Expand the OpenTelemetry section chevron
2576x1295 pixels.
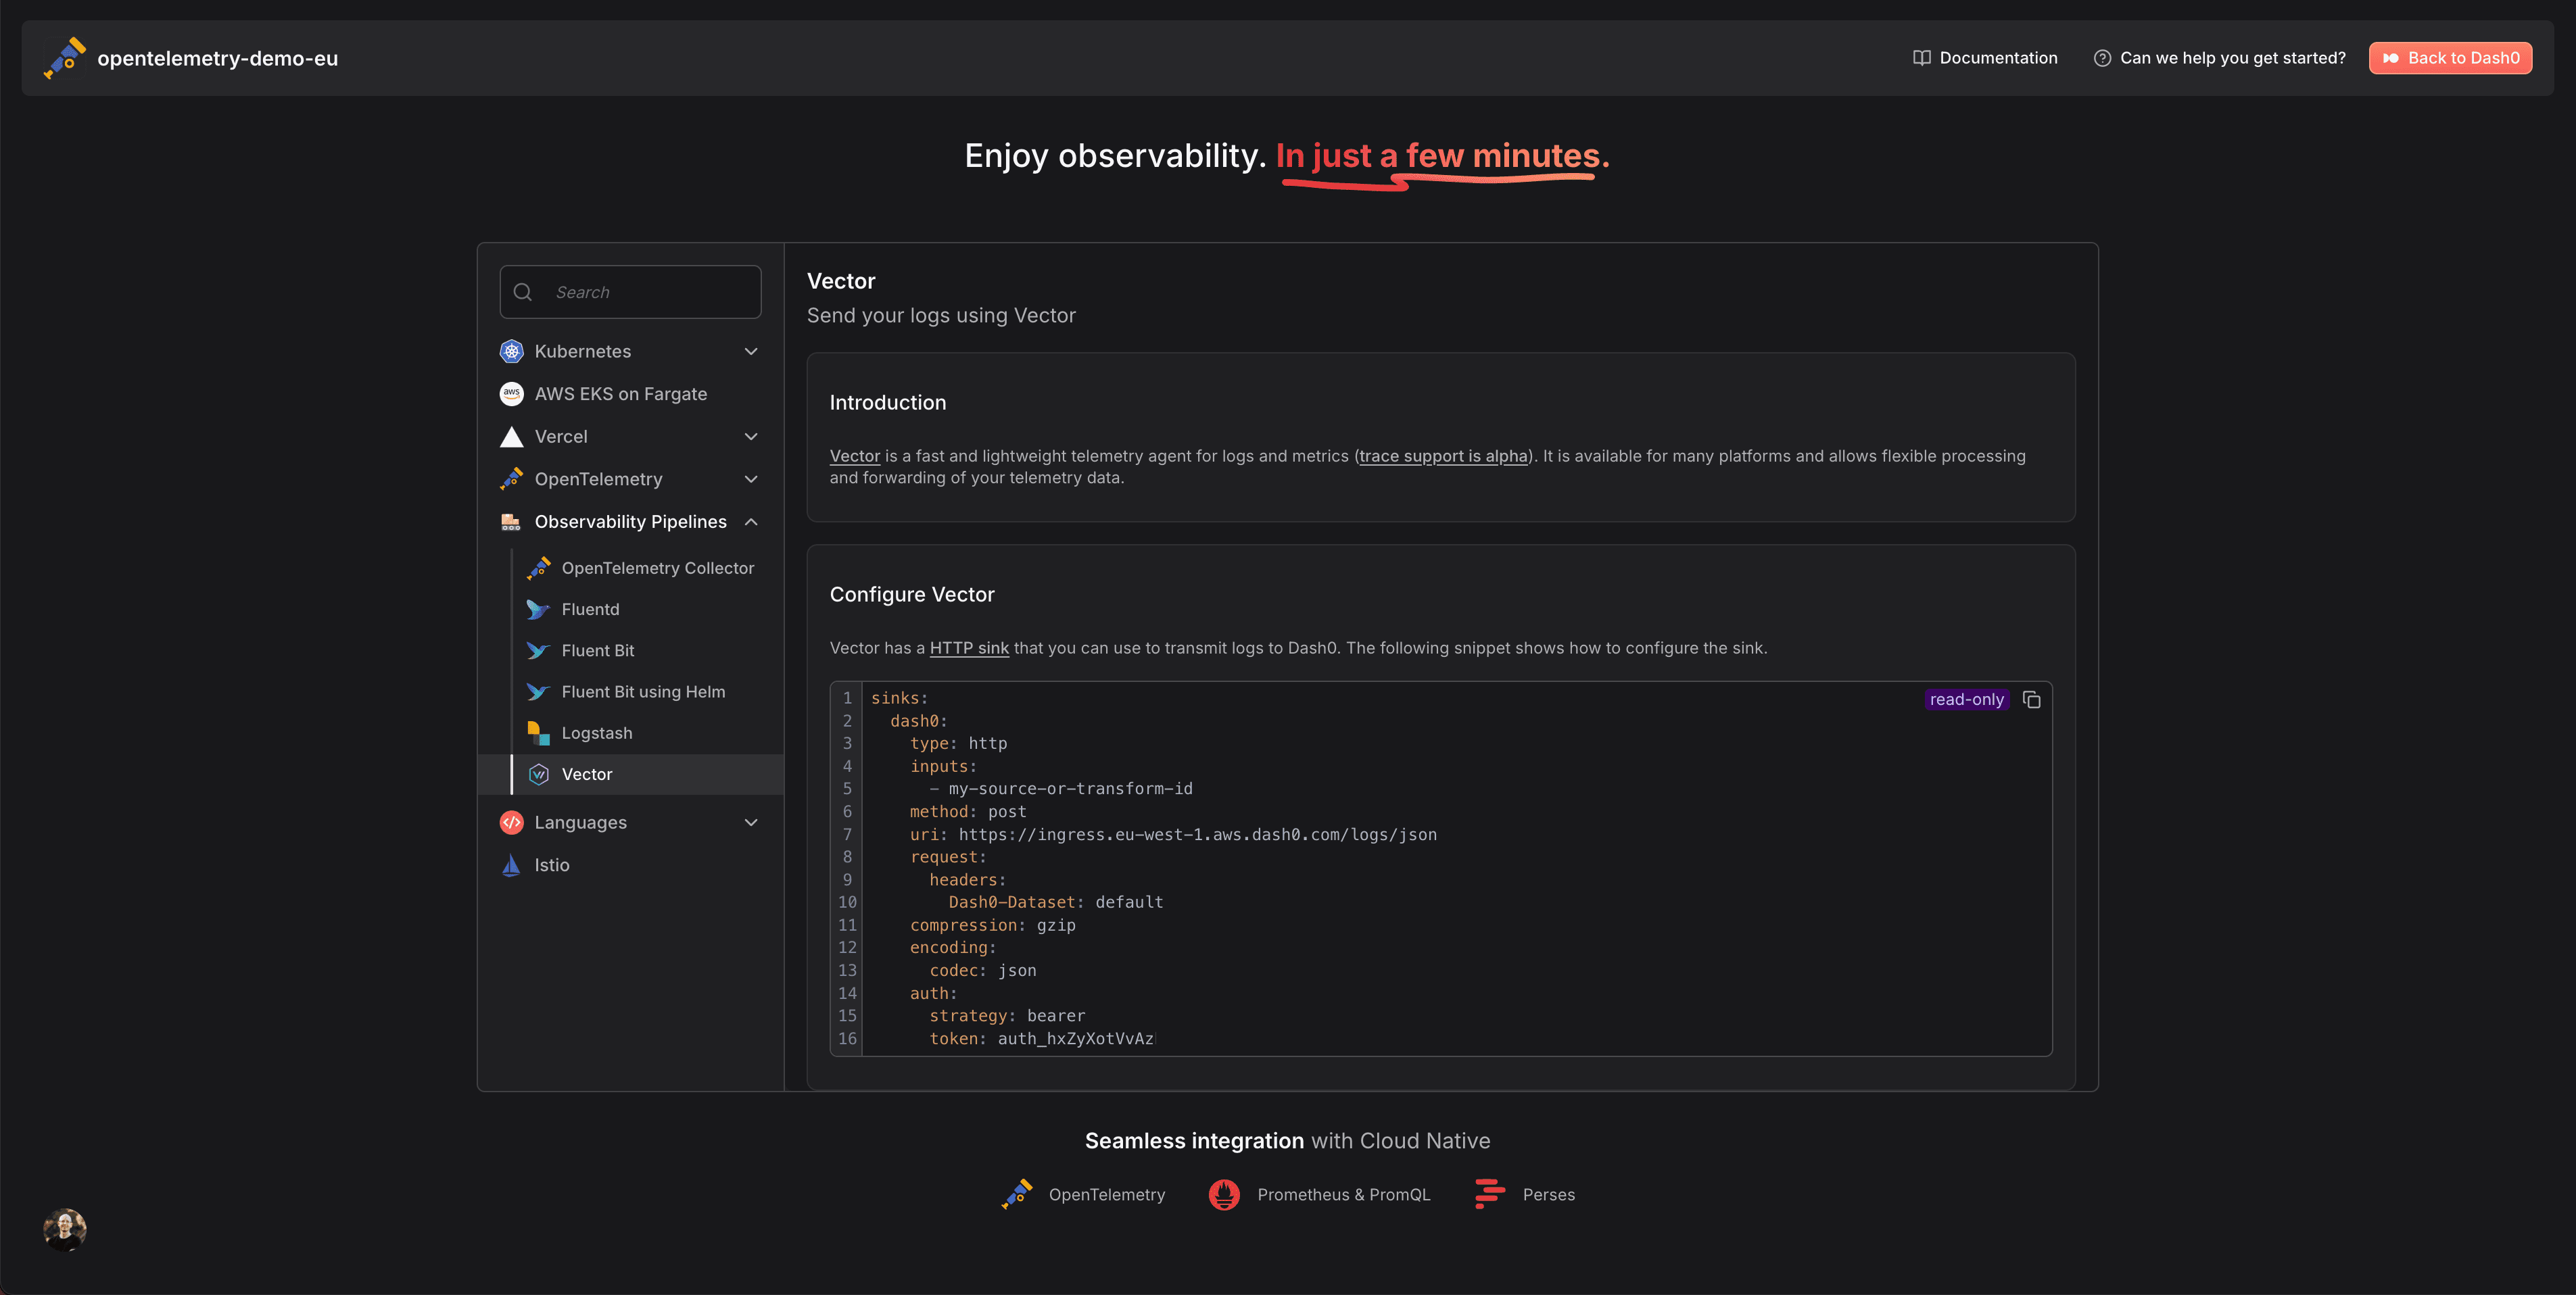[x=751, y=479]
